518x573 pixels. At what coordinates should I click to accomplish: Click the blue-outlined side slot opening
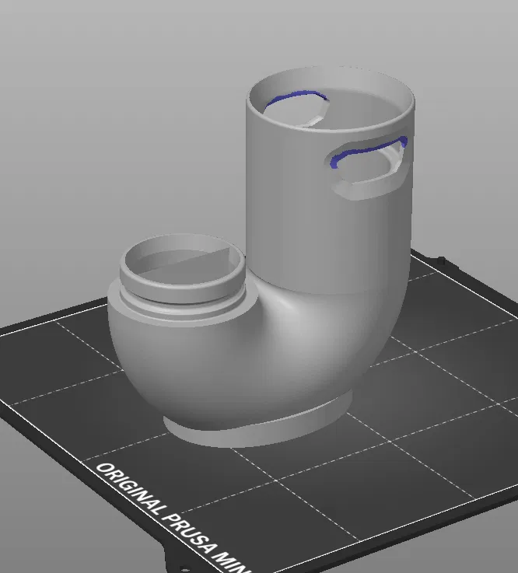coord(369,166)
